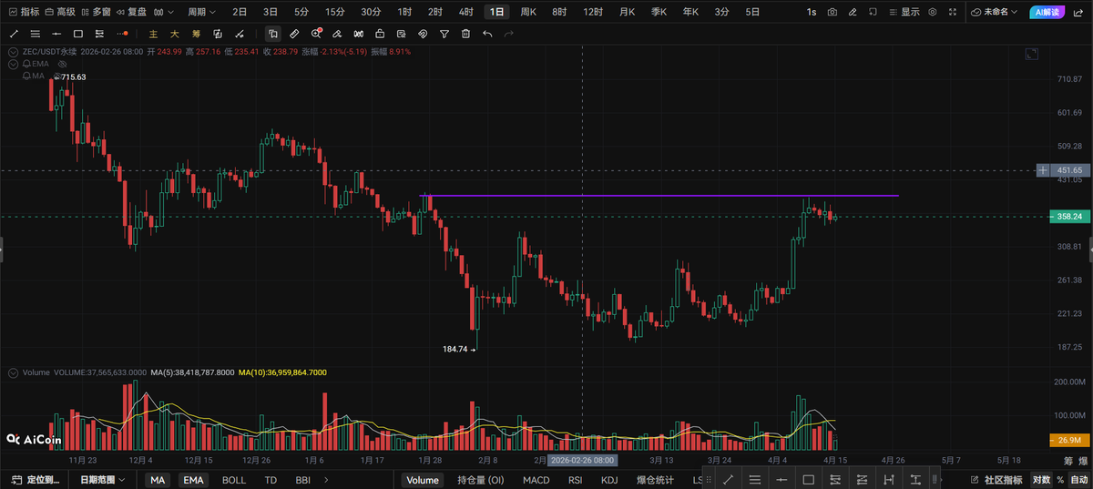Collapse the EMA indicator row chevron
This screenshot has width=1093, height=489.
pos(14,64)
